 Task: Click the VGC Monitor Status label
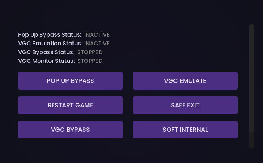click(x=46, y=61)
